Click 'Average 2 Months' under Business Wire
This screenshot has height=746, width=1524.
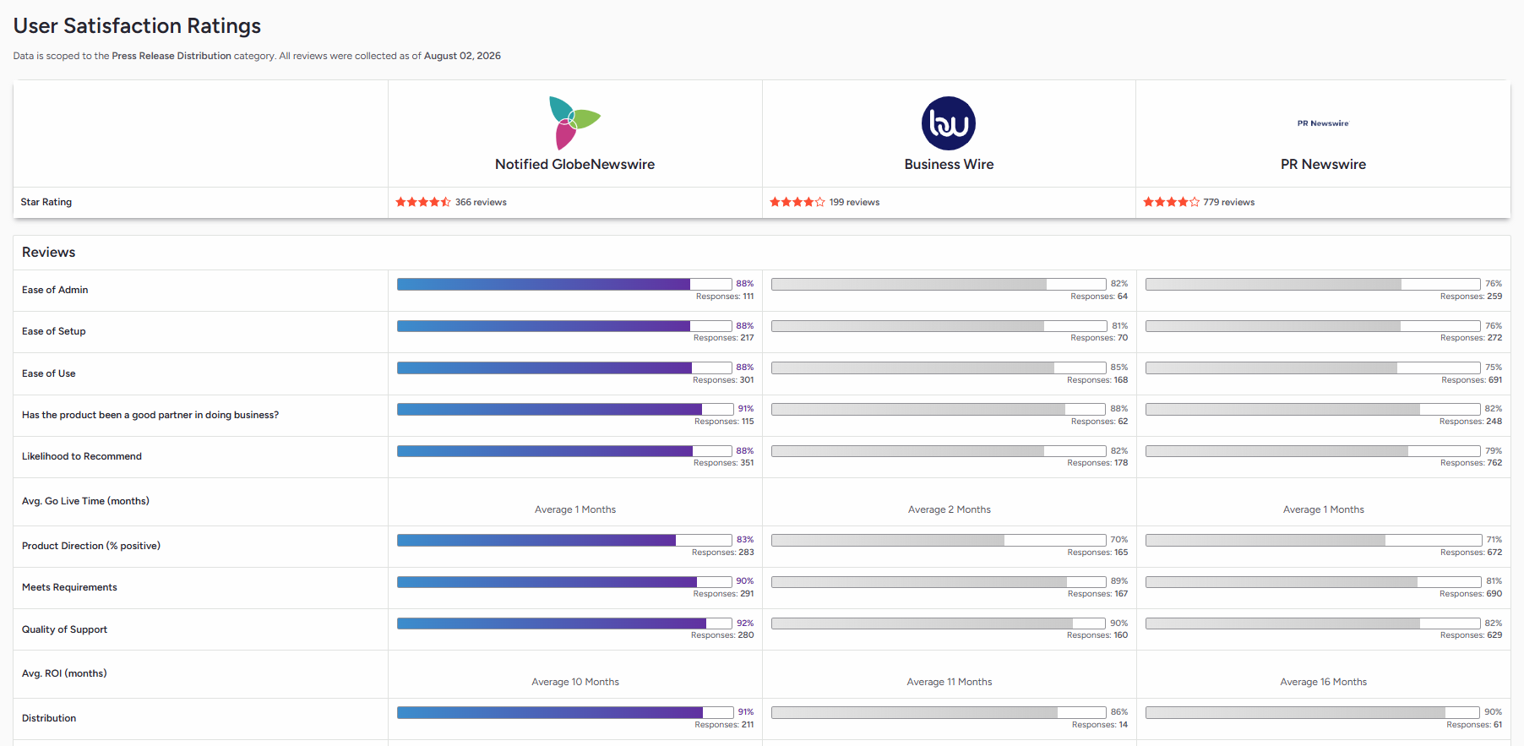point(950,509)
